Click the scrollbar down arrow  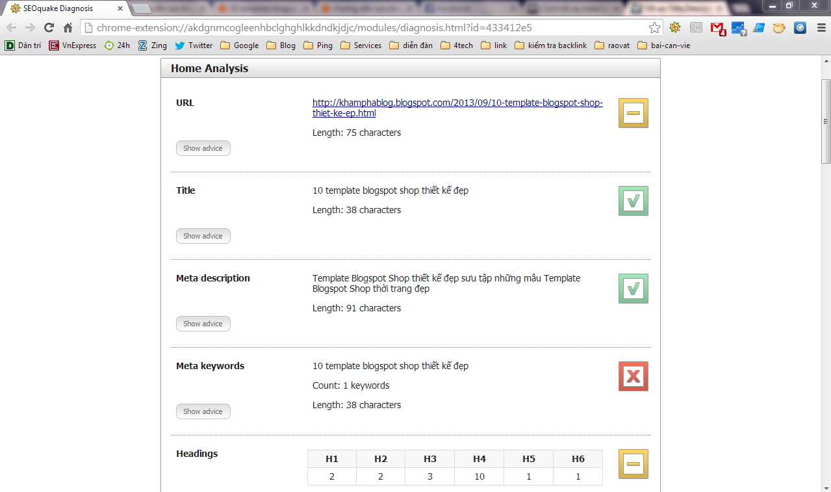click(x=826, y=487)
